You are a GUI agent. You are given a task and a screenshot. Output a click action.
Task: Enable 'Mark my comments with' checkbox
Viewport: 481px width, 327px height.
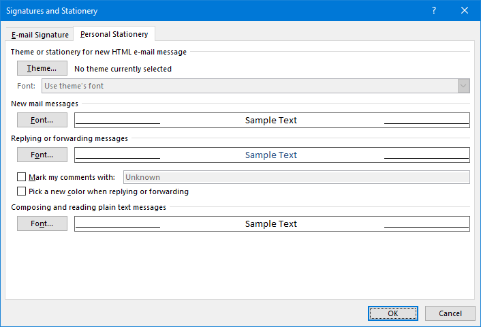pos(22,177)
